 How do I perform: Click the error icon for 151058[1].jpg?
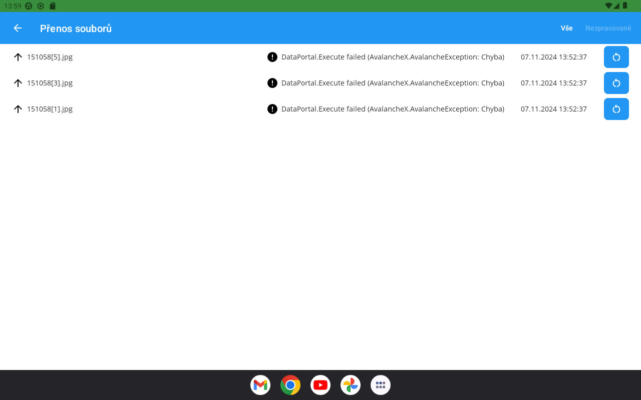click(x=272, y=109)
